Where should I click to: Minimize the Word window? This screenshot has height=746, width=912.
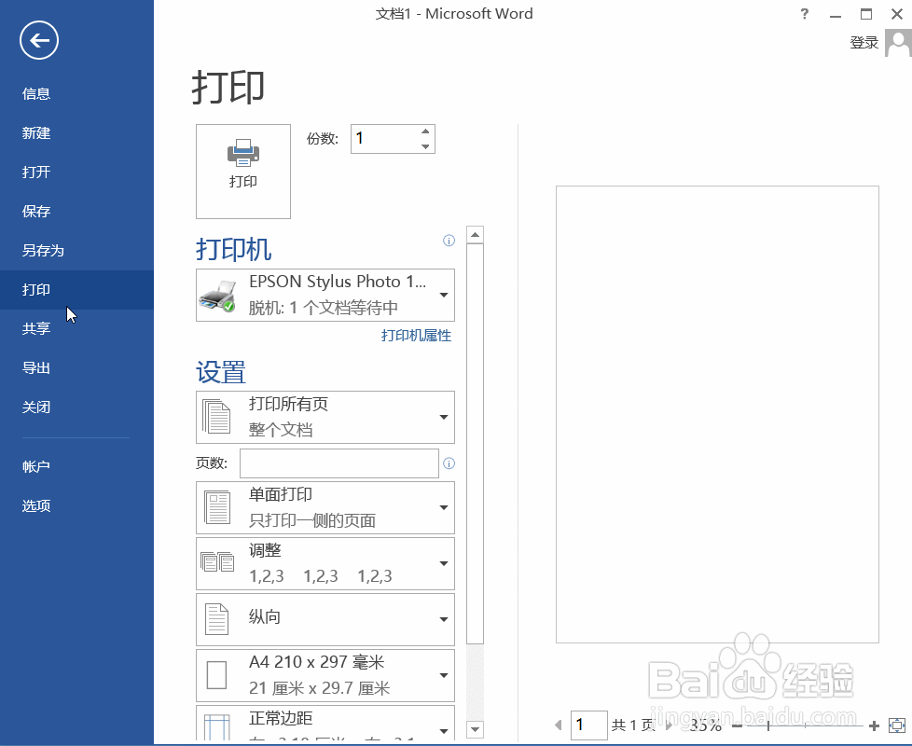point(836,14)
